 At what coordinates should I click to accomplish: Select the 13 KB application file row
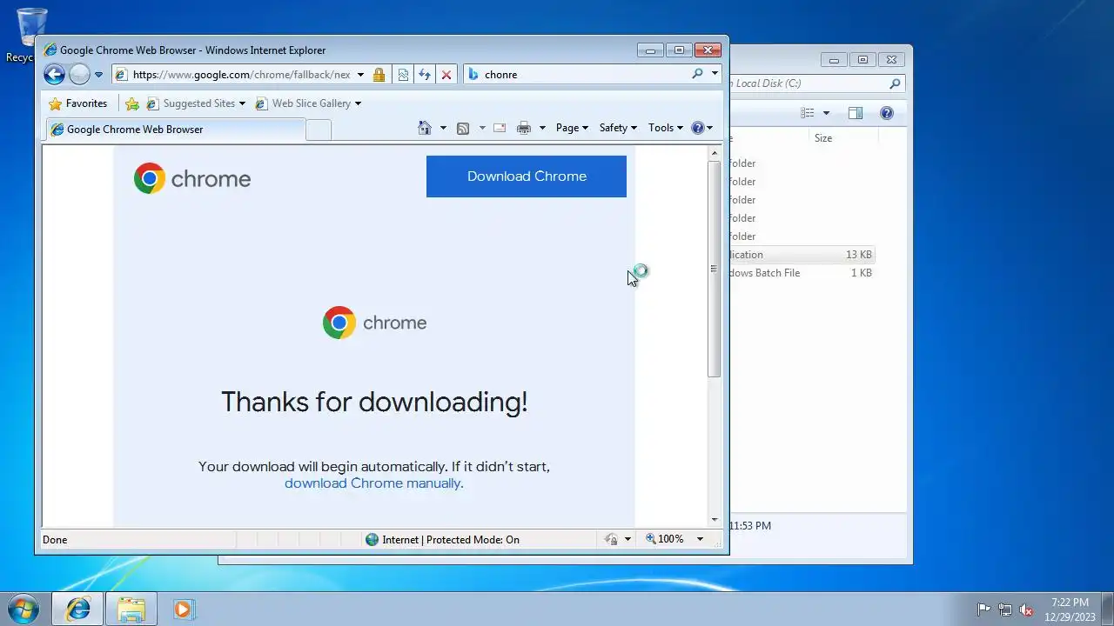click(802, 255)
